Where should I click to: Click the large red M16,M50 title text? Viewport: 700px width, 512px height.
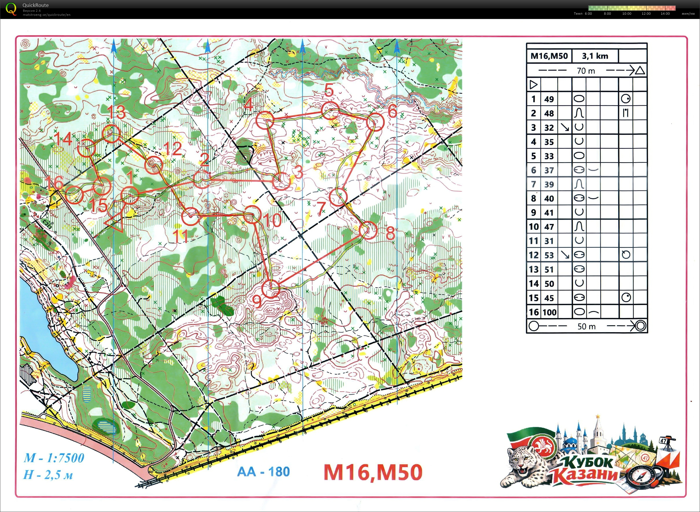(373, 473)
